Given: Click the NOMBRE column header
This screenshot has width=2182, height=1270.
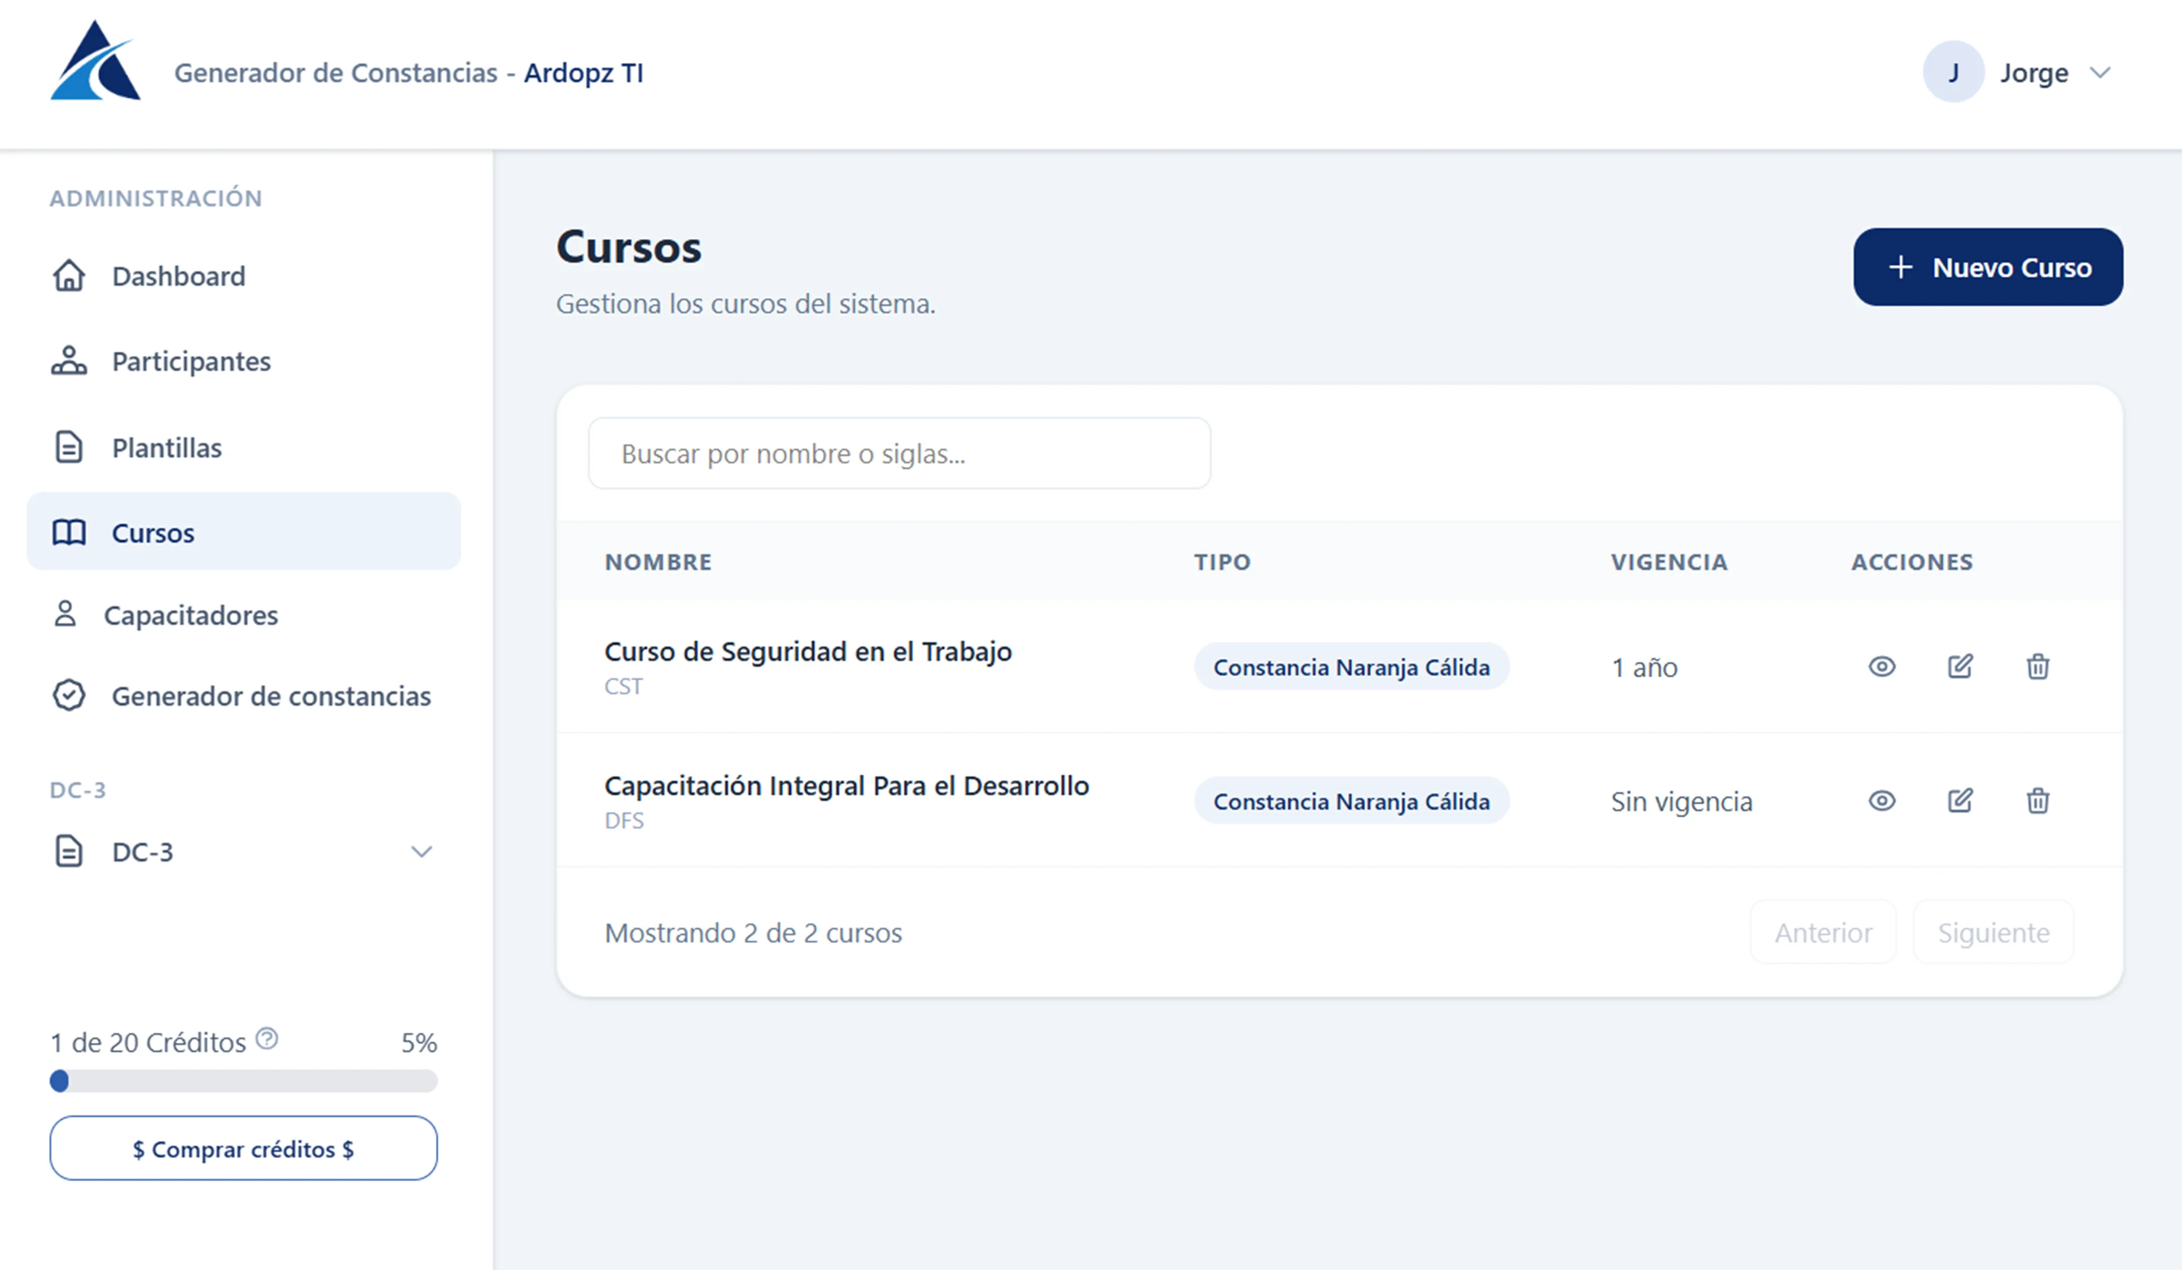Looking at the screenshot, I should pos(658,562).
